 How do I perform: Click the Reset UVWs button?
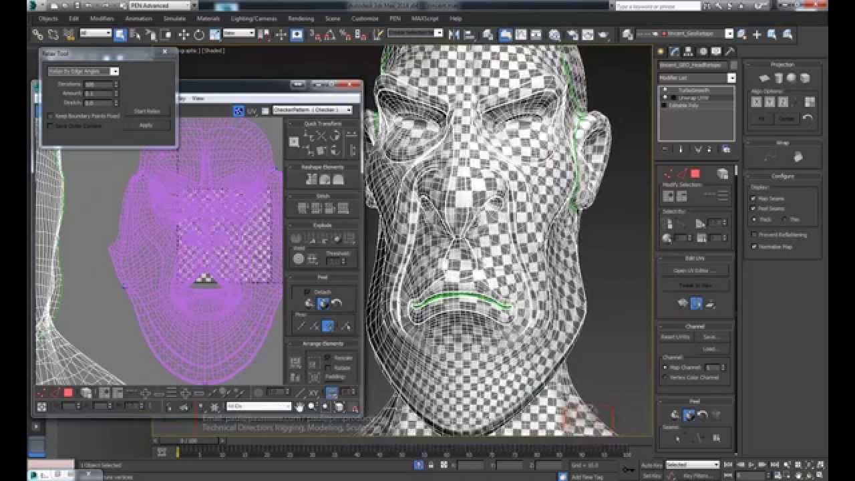pos(675,337)
